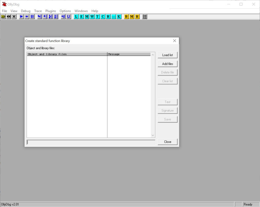Click the Pause execution icon

coord(32,16)
